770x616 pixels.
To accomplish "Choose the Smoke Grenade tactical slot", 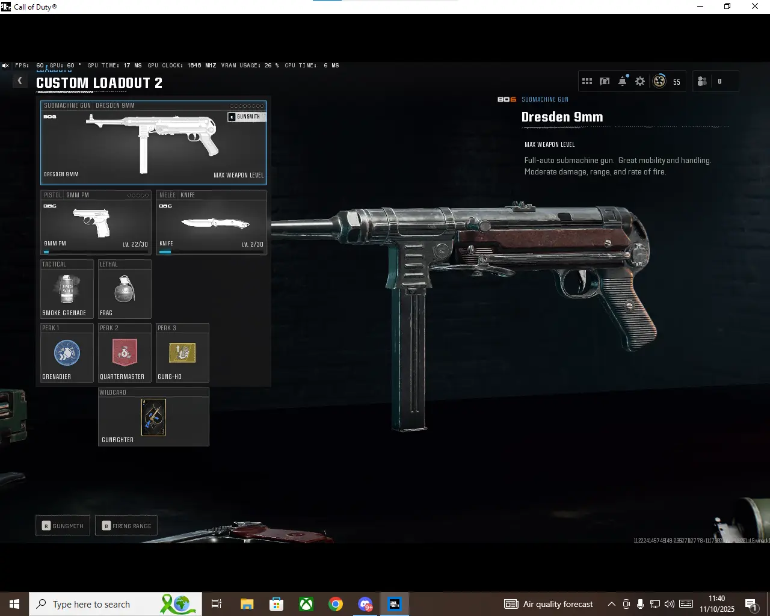I will pos(67,289).
